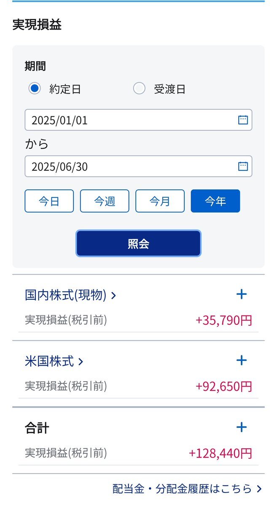The image size is (277, 506).
Task: Choose the 今月 period button
Action: tap(160, 201)
